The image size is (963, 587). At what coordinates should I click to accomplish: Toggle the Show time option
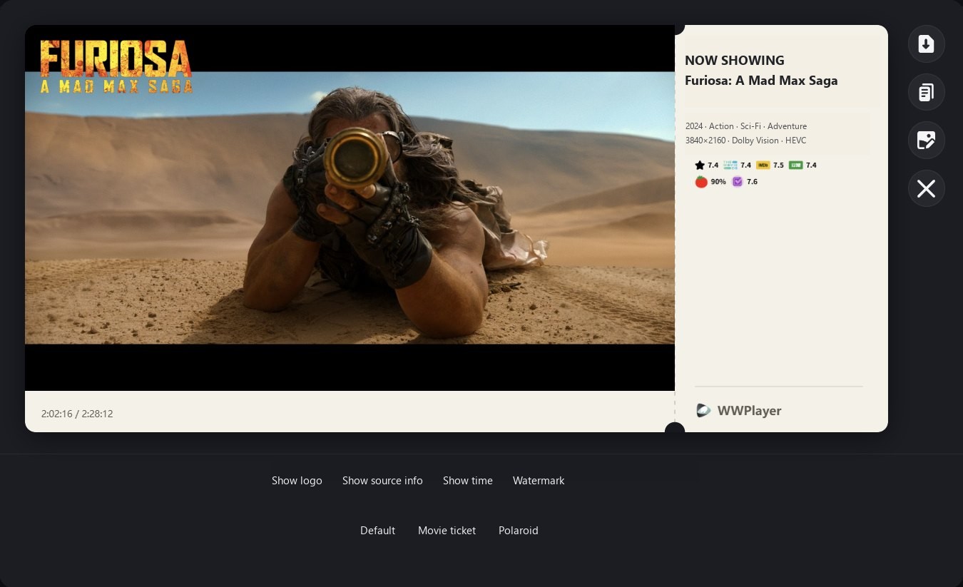[468, 481]
